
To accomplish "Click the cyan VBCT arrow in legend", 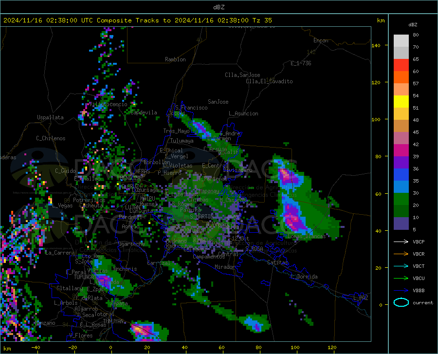I will pos(401,266).
